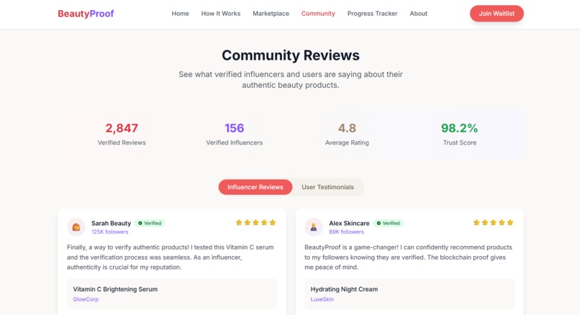Image resolution: width=580 pixels, height=315 pixels.
Task: Switch to User Testimonials tab
Action: tap(327, 187)
